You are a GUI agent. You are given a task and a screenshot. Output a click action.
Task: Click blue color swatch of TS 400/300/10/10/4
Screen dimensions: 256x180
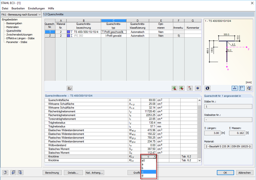pos(69,32)
